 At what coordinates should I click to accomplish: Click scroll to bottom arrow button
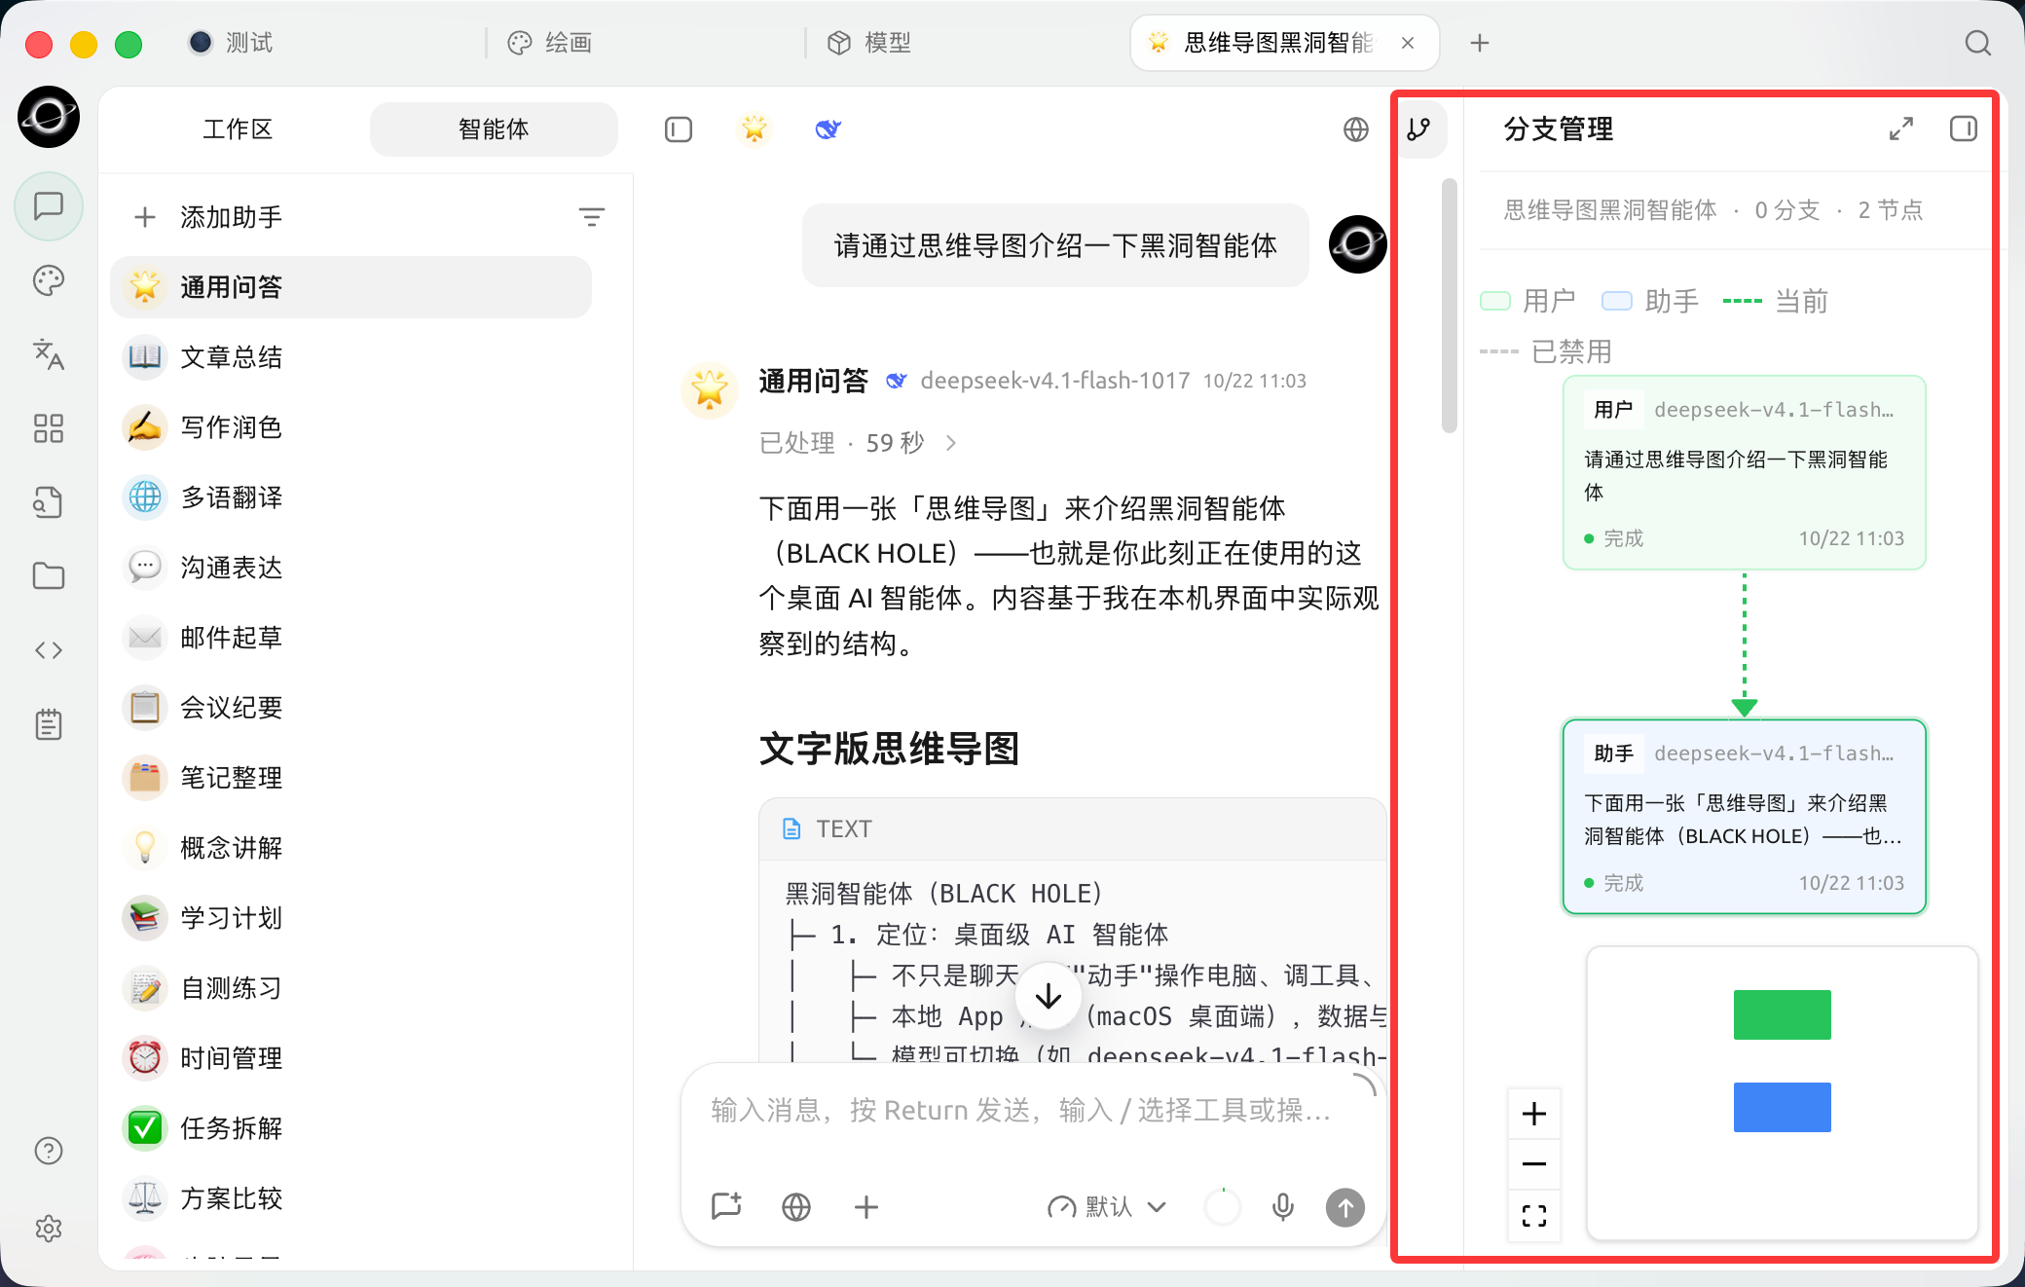tap(1048, 996)
